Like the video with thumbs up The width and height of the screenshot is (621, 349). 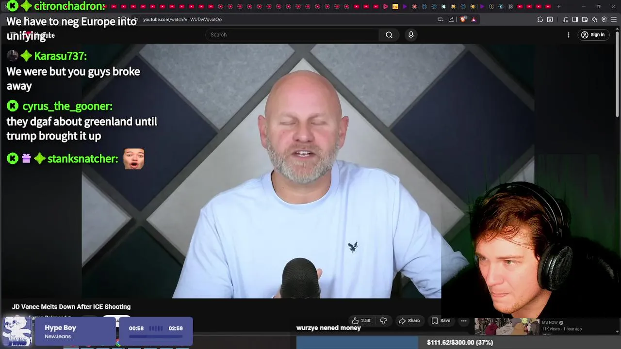pyautogui.click(x=361, y=320)
